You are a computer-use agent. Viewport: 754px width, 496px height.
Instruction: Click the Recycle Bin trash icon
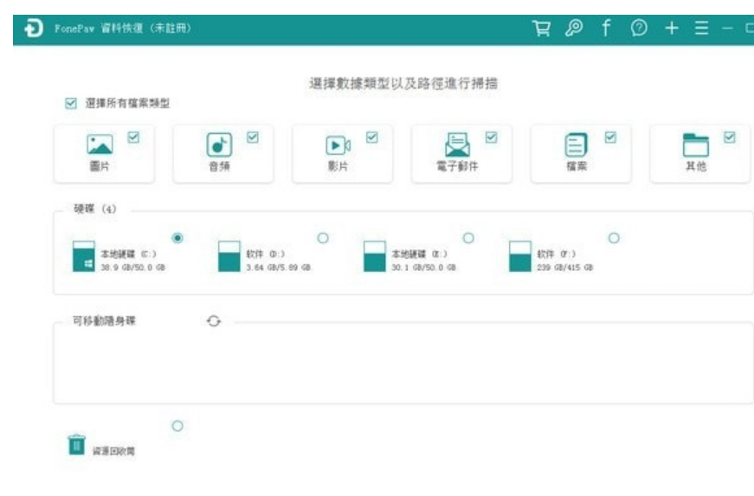coord(77,445)
